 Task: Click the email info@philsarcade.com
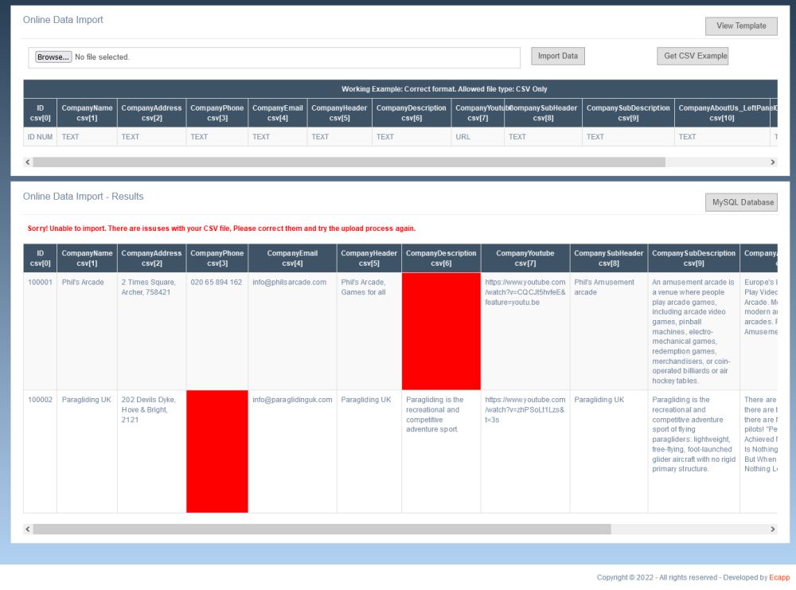[290, 283]
